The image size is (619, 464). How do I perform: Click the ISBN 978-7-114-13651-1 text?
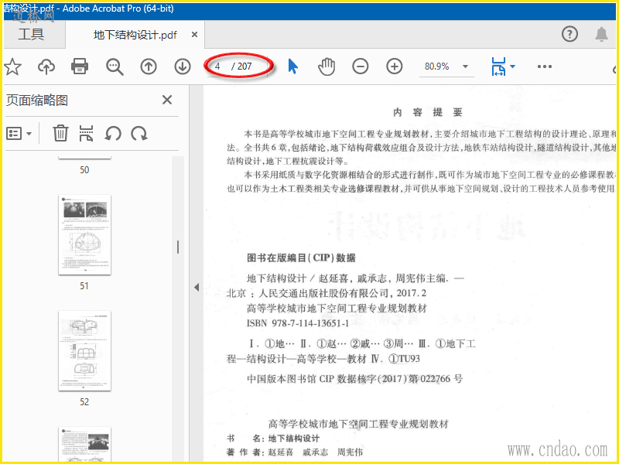(298, 323)
